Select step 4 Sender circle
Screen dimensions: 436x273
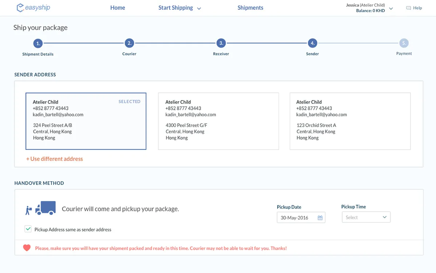pos(312,43)
